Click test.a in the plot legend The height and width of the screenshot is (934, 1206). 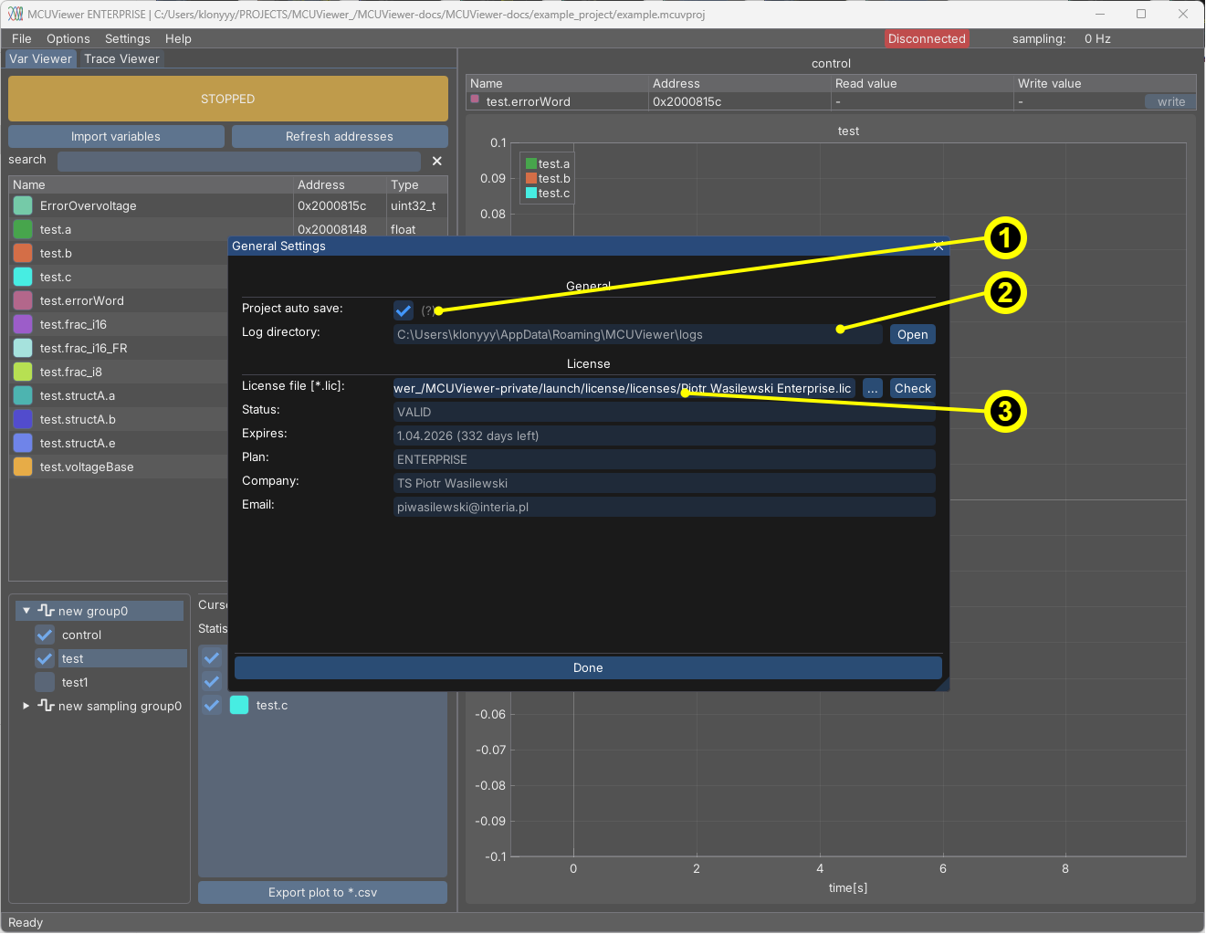coord(548,163)
